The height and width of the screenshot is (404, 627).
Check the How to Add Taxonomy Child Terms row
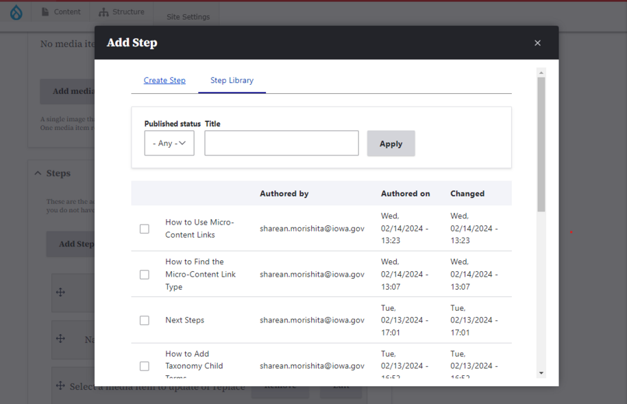(145, 366)
